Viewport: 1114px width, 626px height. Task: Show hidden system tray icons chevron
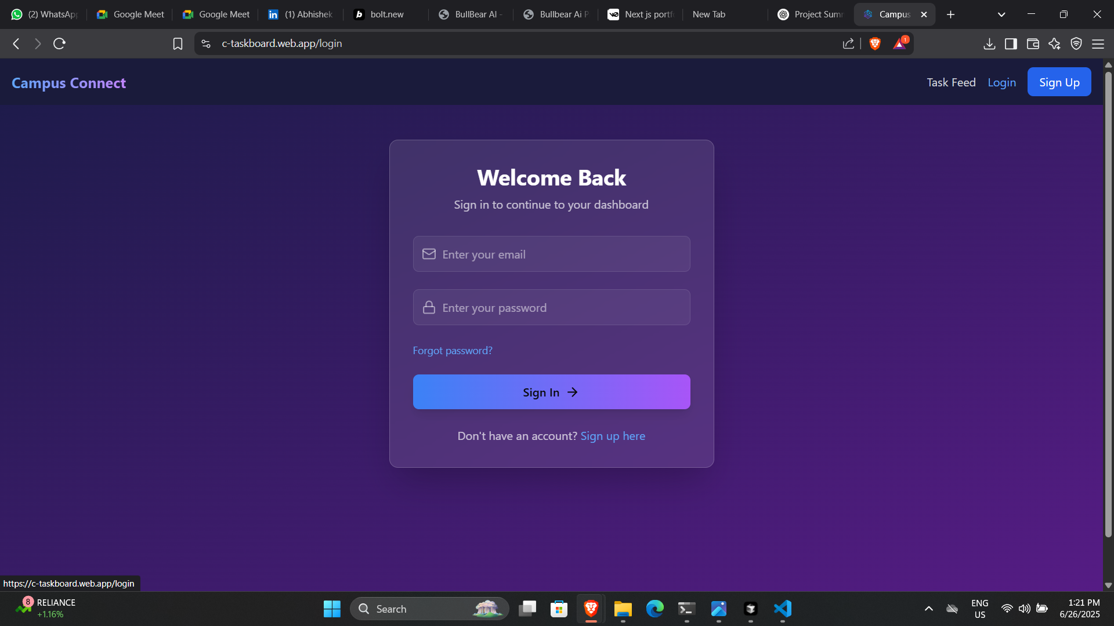(x=929, y=609)
